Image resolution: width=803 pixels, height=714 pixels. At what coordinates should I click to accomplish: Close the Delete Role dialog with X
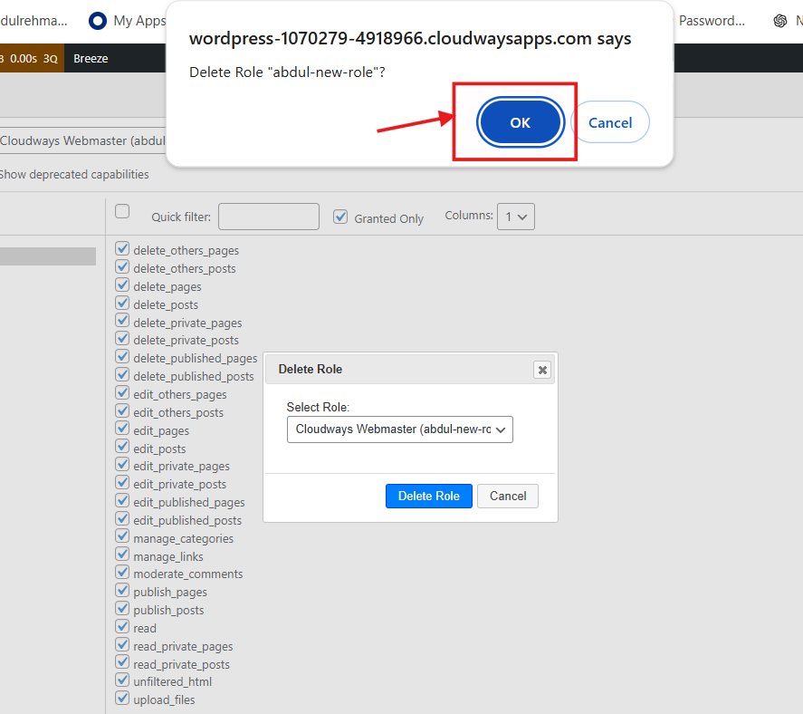pyautogui.click(x=541, y=370)
